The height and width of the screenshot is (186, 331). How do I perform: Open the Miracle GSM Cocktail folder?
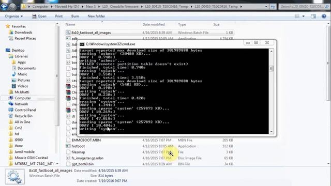pos(31,158)
